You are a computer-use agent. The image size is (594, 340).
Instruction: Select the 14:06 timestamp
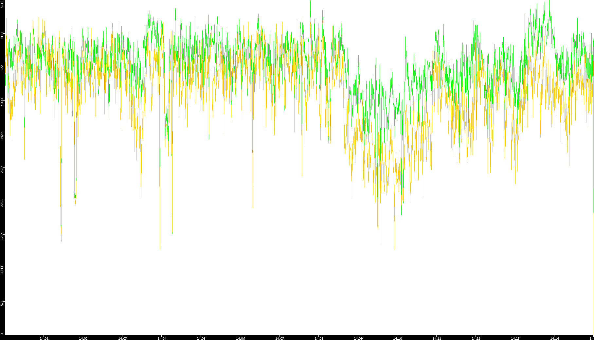(240, 338)
